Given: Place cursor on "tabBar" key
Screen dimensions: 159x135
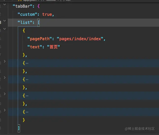Looking at the screenshot, I should pos(22,6).
